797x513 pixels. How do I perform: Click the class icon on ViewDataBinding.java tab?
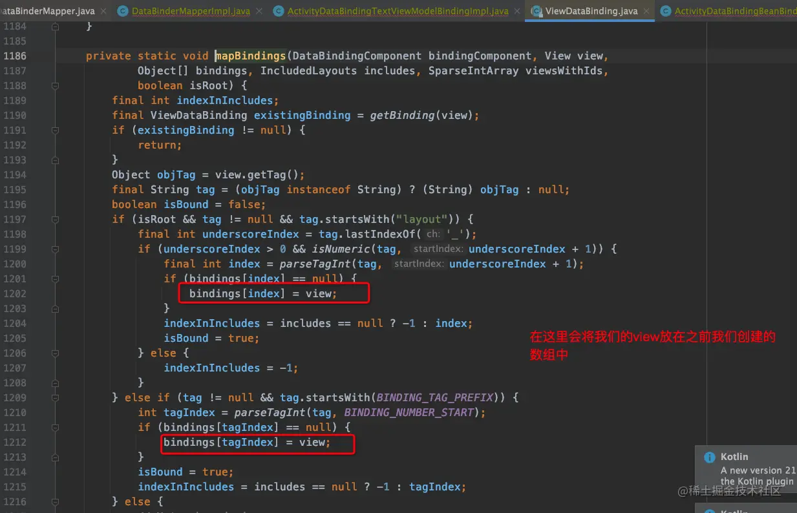coord(536,11)
